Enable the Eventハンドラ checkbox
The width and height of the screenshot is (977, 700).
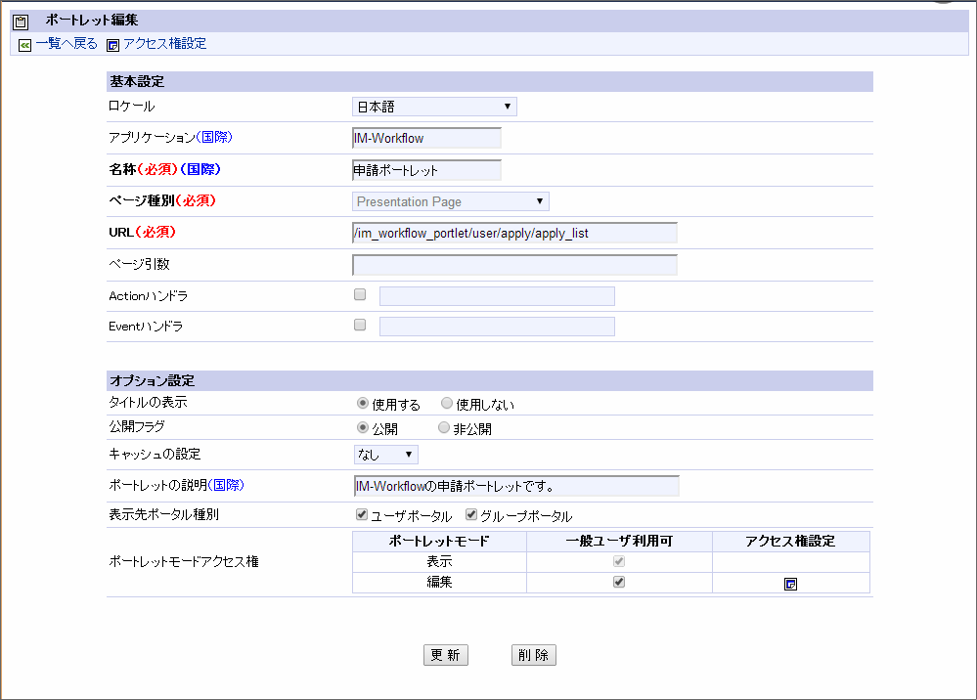click(x=360, y=325)
